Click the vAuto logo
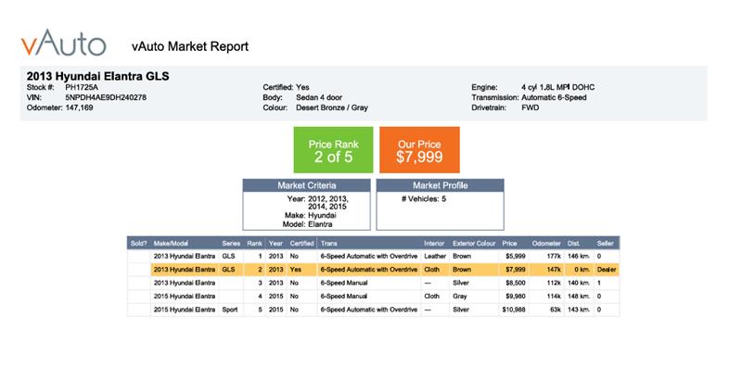Screen dimensions: 742x380 tap(63, 44)
